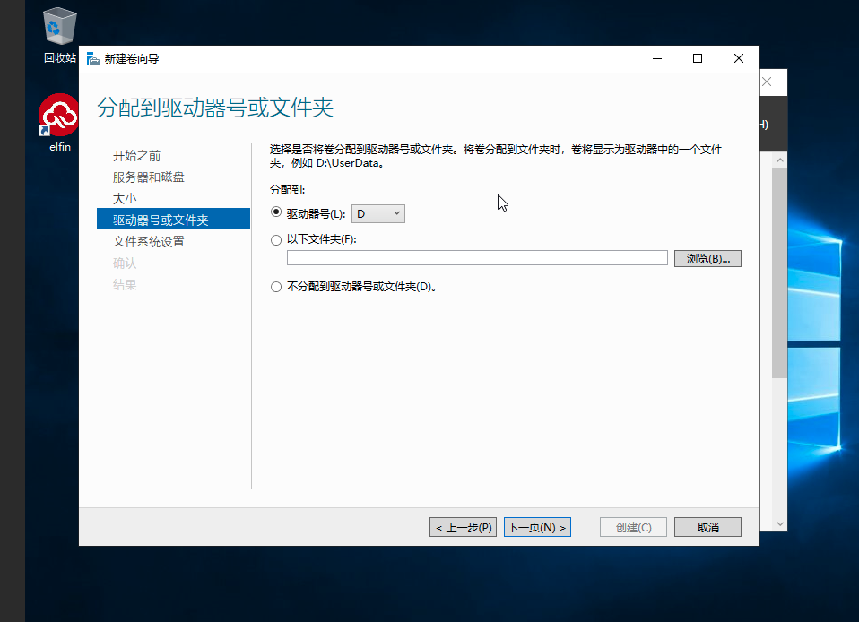Click the New Volume Wizard title icon

click(x=93, y=58)
